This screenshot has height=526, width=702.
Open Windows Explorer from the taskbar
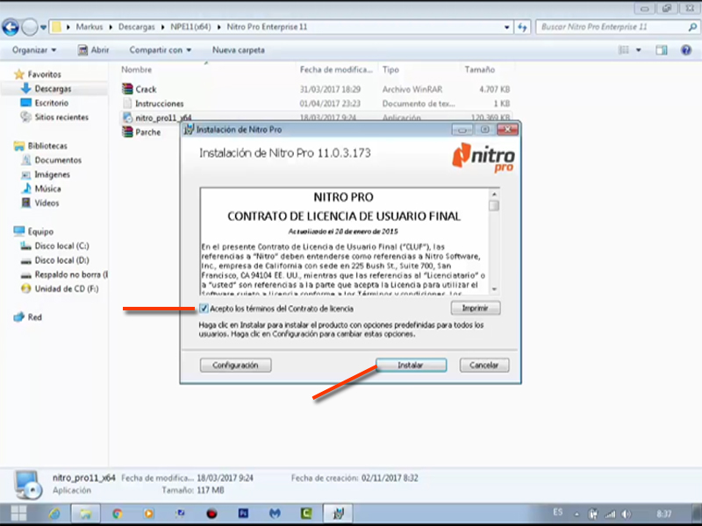point(85,513)
